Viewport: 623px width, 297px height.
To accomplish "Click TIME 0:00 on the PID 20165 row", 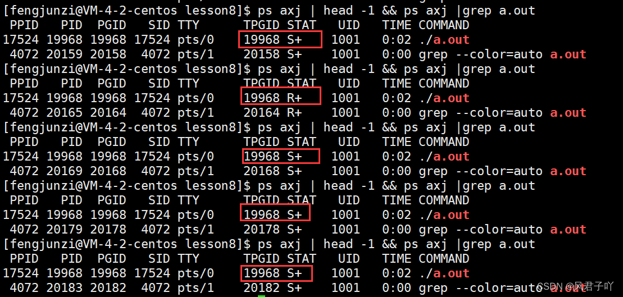I will click(397, 113).
